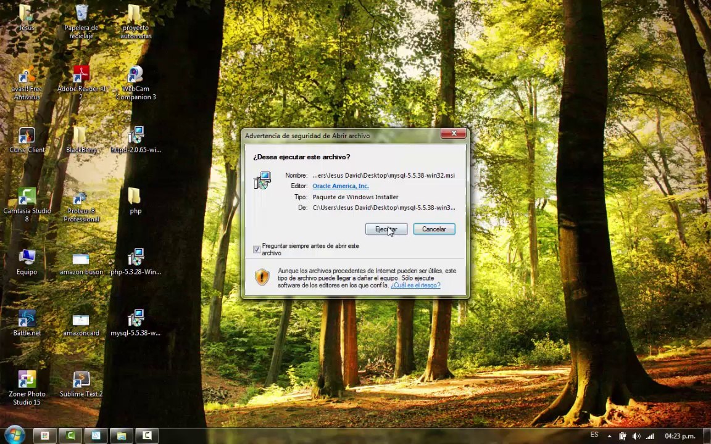Screen dimensions: 711x444
Task: Click the Ejecutar button
Action: coord(386,229)
